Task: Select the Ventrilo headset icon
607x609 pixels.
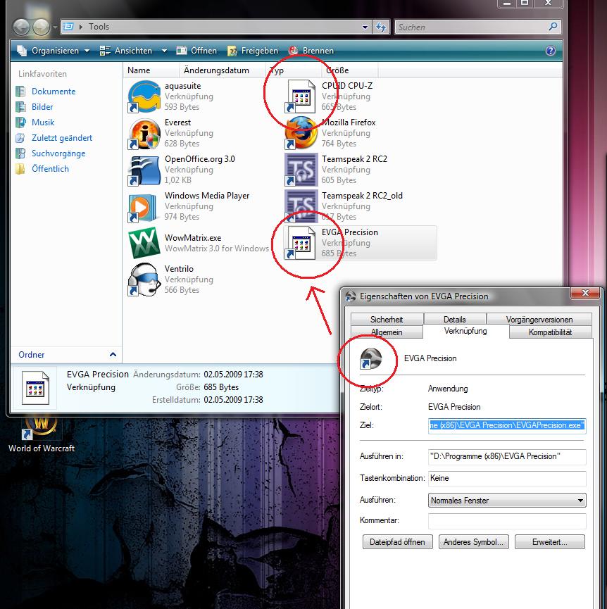Action: point(144,280)
